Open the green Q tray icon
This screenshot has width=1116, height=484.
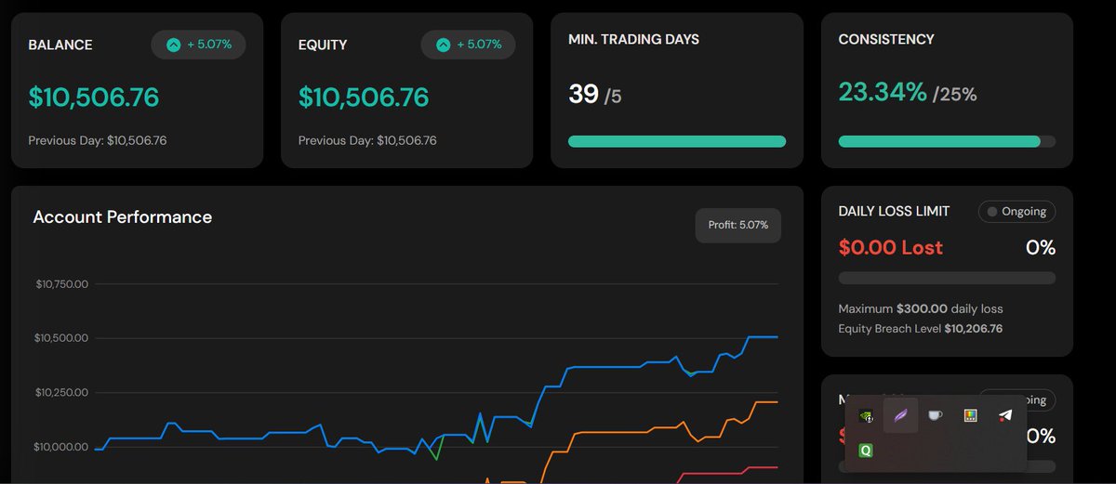(x=866, y=451)
